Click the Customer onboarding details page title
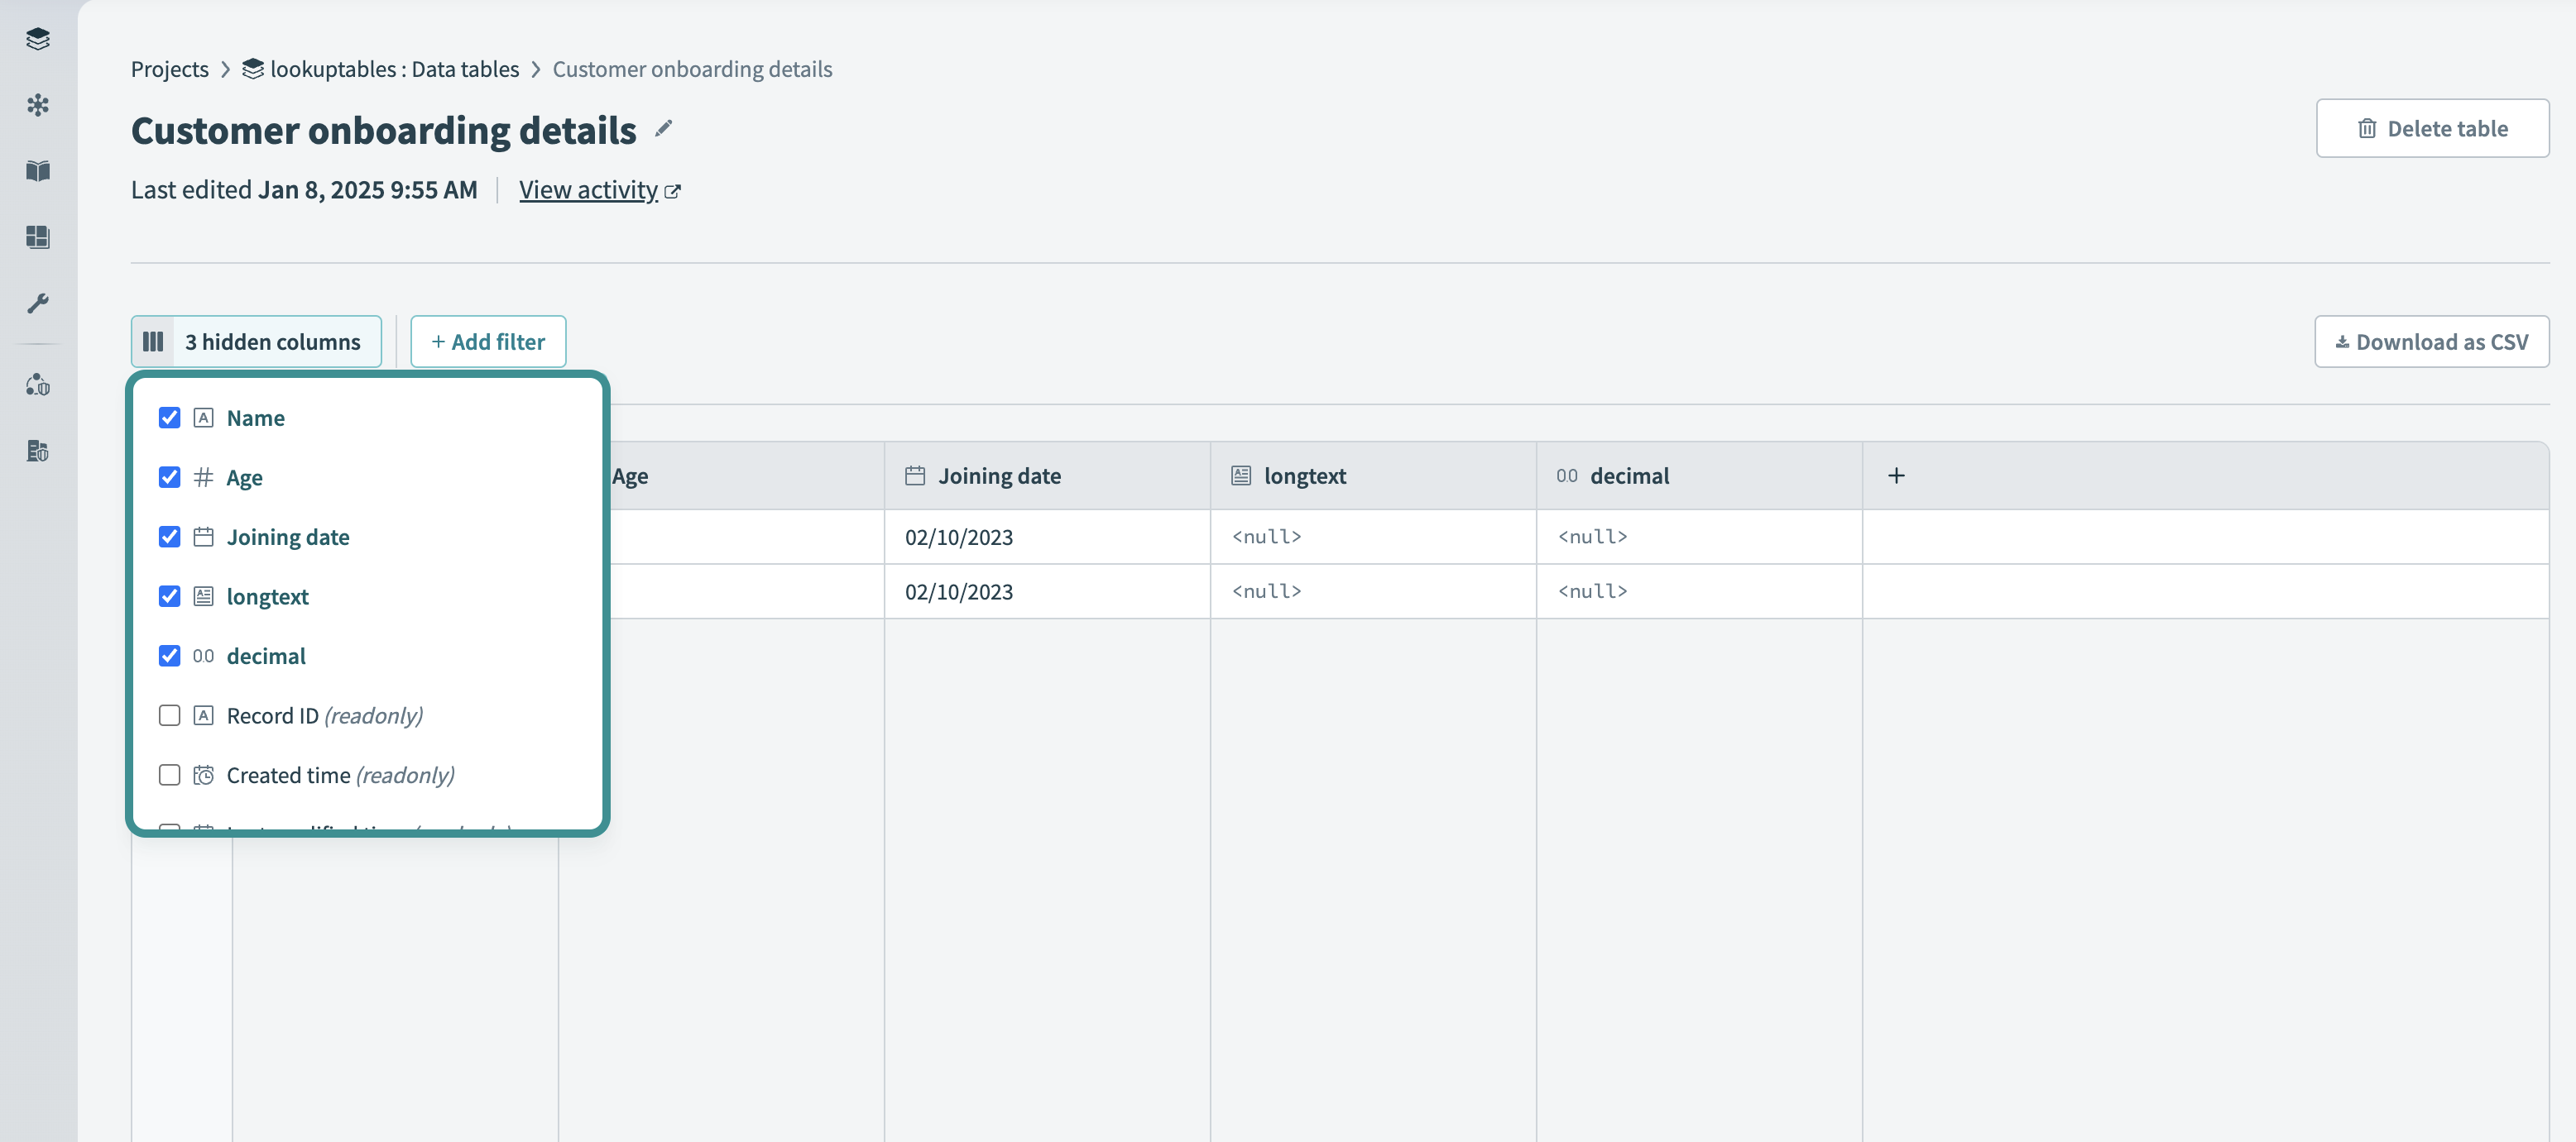 (x=383, y=131)
